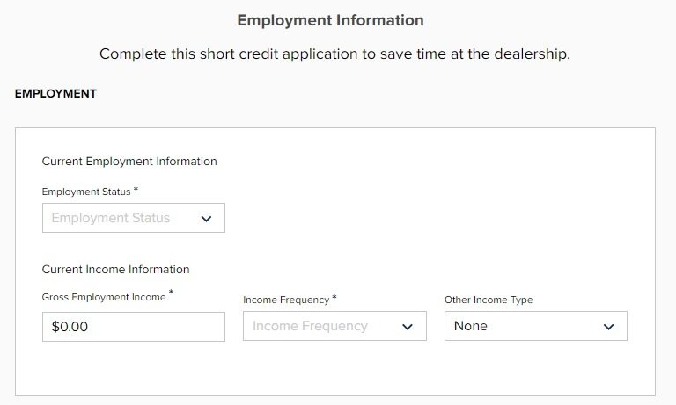Screen dimensions: 676x405
Task: Focus the Gross Employment Income $0.00 field
Action: 134,327
